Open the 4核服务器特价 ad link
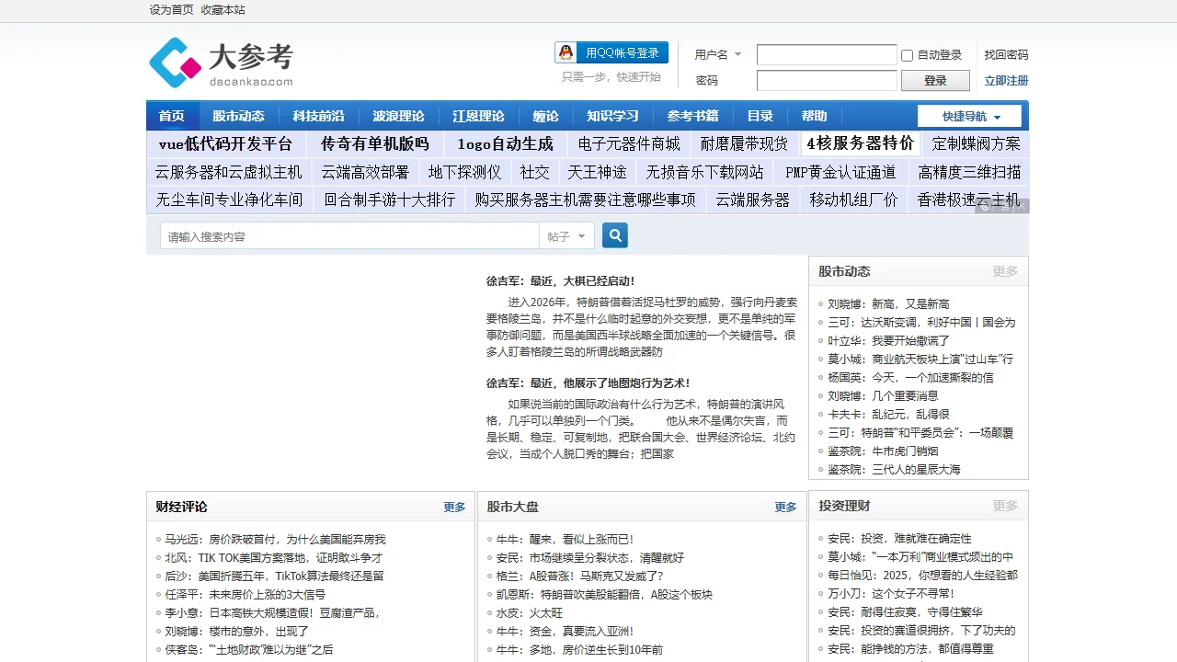Image resolution: width=1177 pixels, height=662 pixels. click(x=860, y=143)
